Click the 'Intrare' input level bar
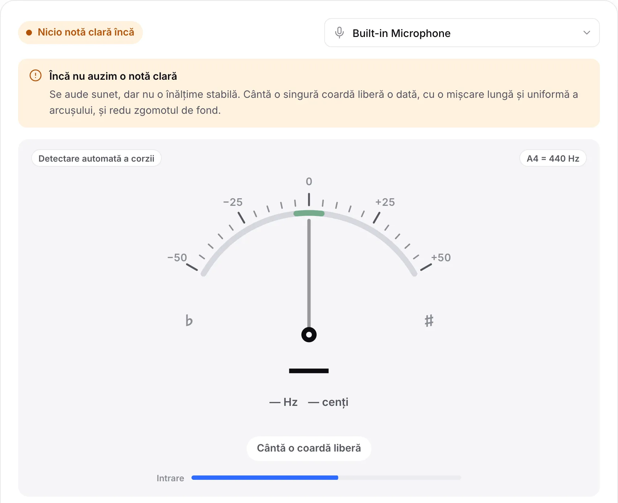 [326, 478]
